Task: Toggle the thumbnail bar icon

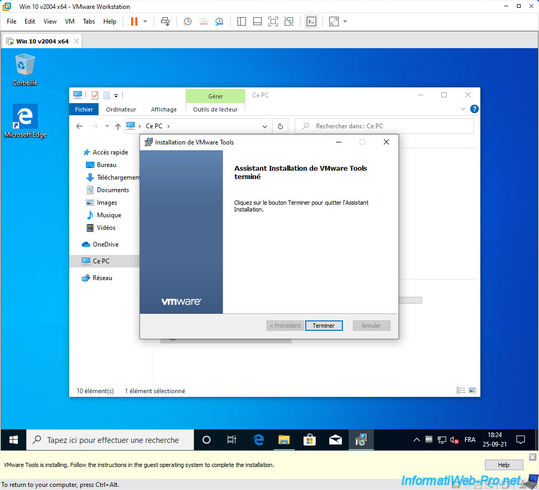Action: click(x=257, y=21)
